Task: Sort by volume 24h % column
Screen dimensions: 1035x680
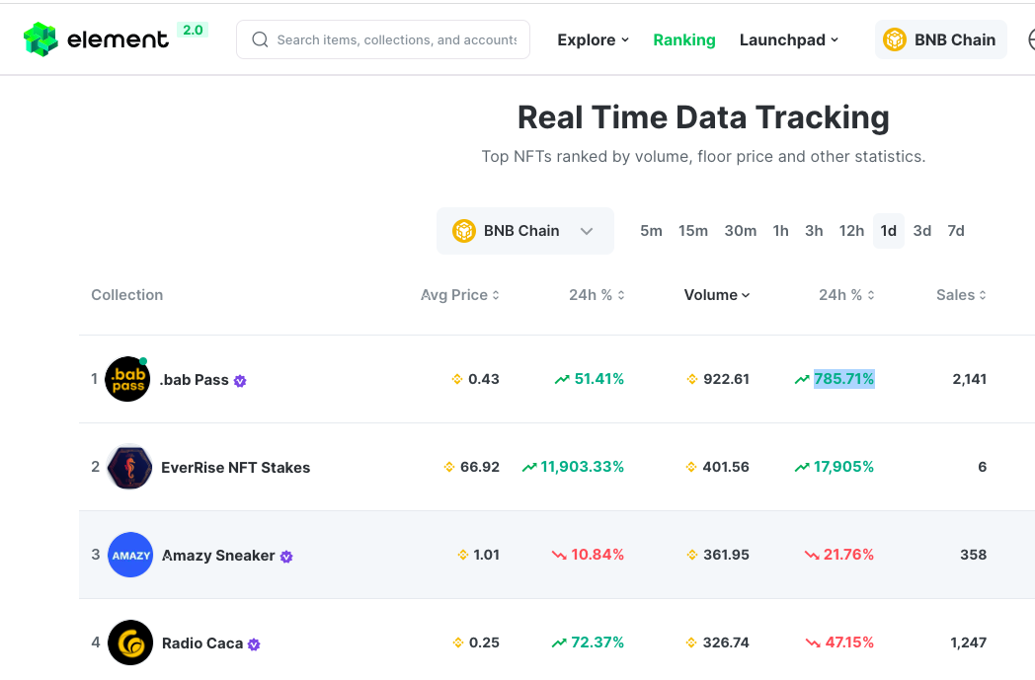Action: coord(847,295)
